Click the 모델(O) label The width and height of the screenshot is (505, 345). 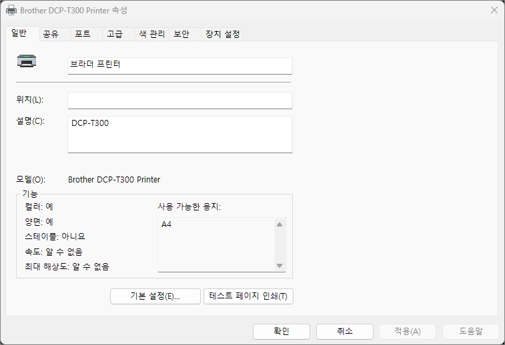[x=31, y=179]
